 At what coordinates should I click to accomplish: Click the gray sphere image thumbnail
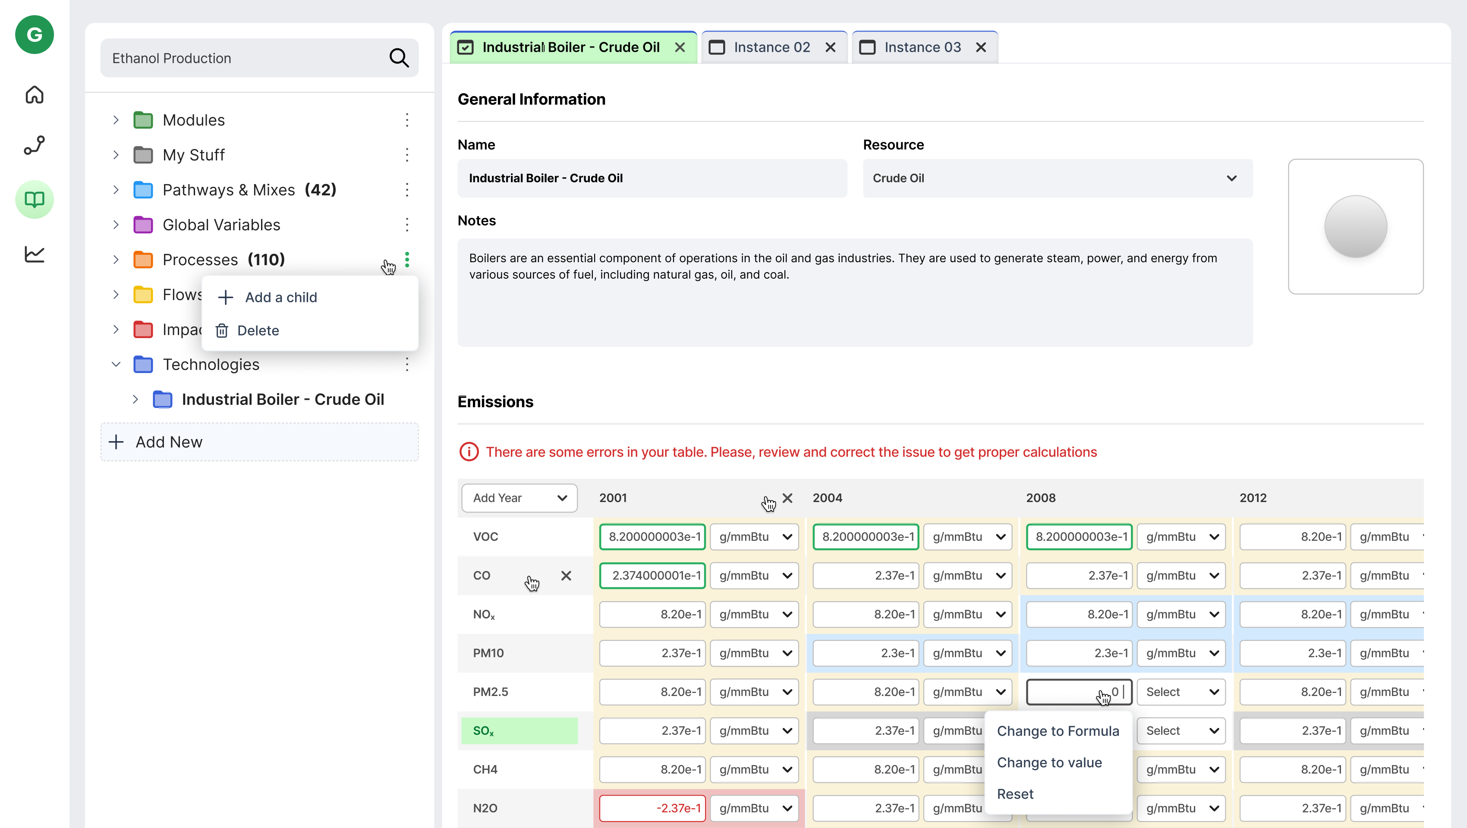point(1356,226)
